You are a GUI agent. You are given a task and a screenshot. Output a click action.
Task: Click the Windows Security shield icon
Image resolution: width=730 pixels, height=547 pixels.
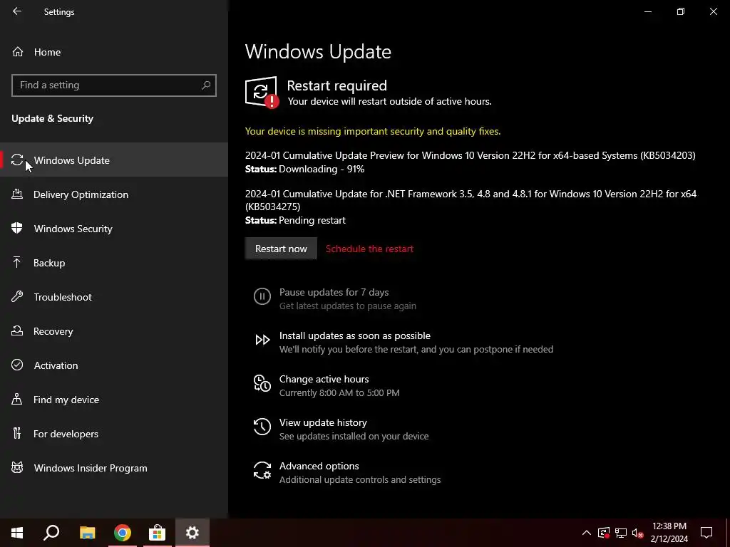[17, 228]
